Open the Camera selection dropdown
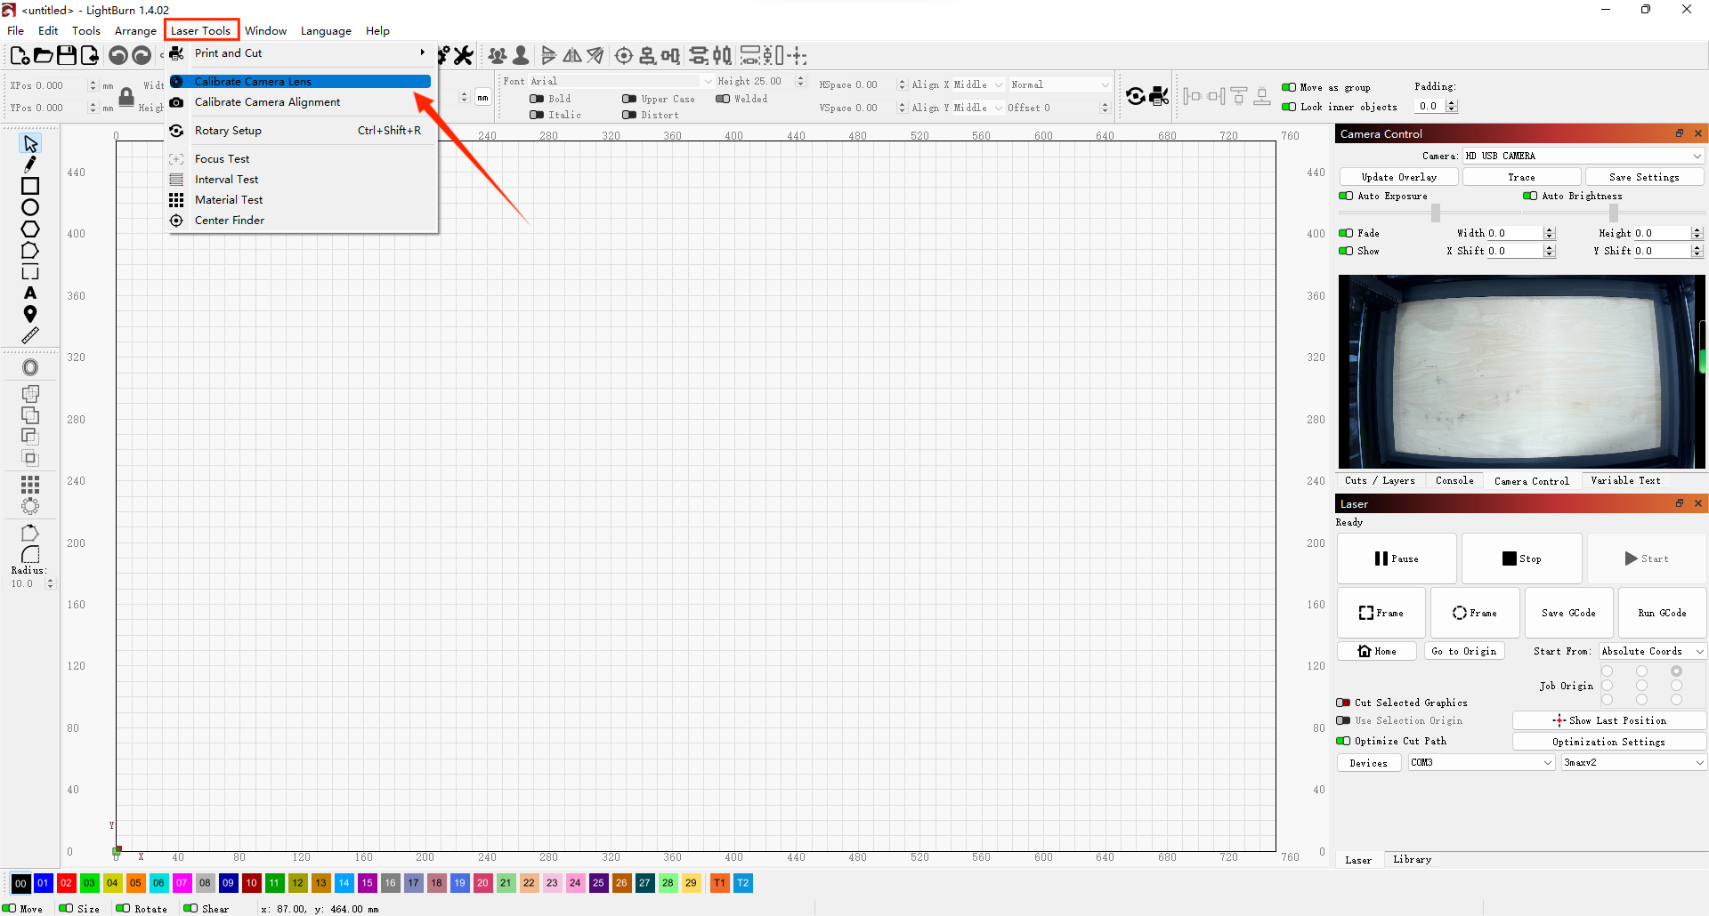This screenshot has height=916, width=1709. pos(1583,156)
